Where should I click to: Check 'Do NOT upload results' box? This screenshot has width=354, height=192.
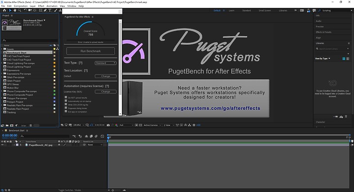[66, 97]
